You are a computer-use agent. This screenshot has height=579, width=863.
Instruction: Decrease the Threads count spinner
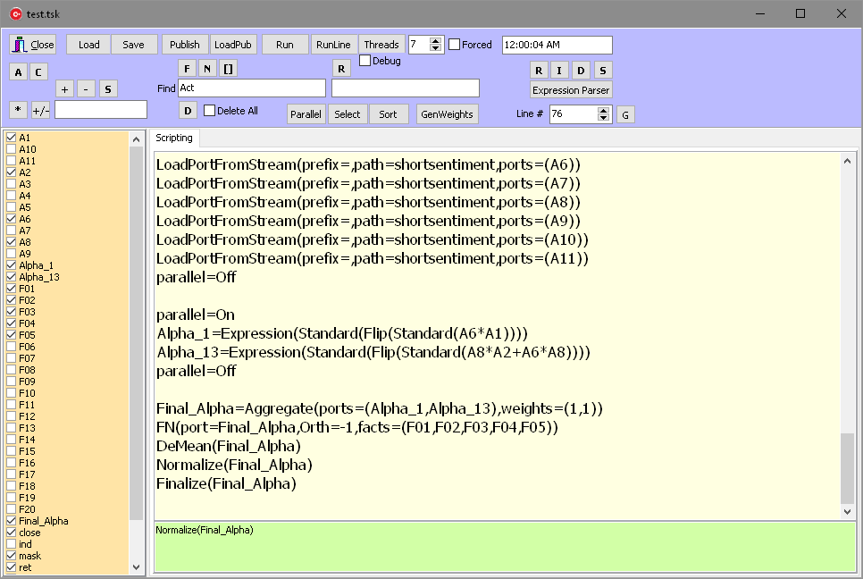tap(435, 48)
